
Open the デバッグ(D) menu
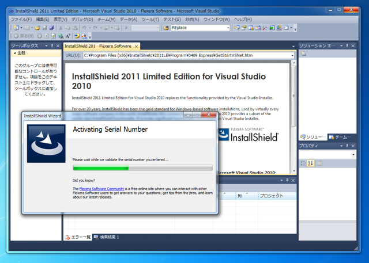(x=82, y=20)
